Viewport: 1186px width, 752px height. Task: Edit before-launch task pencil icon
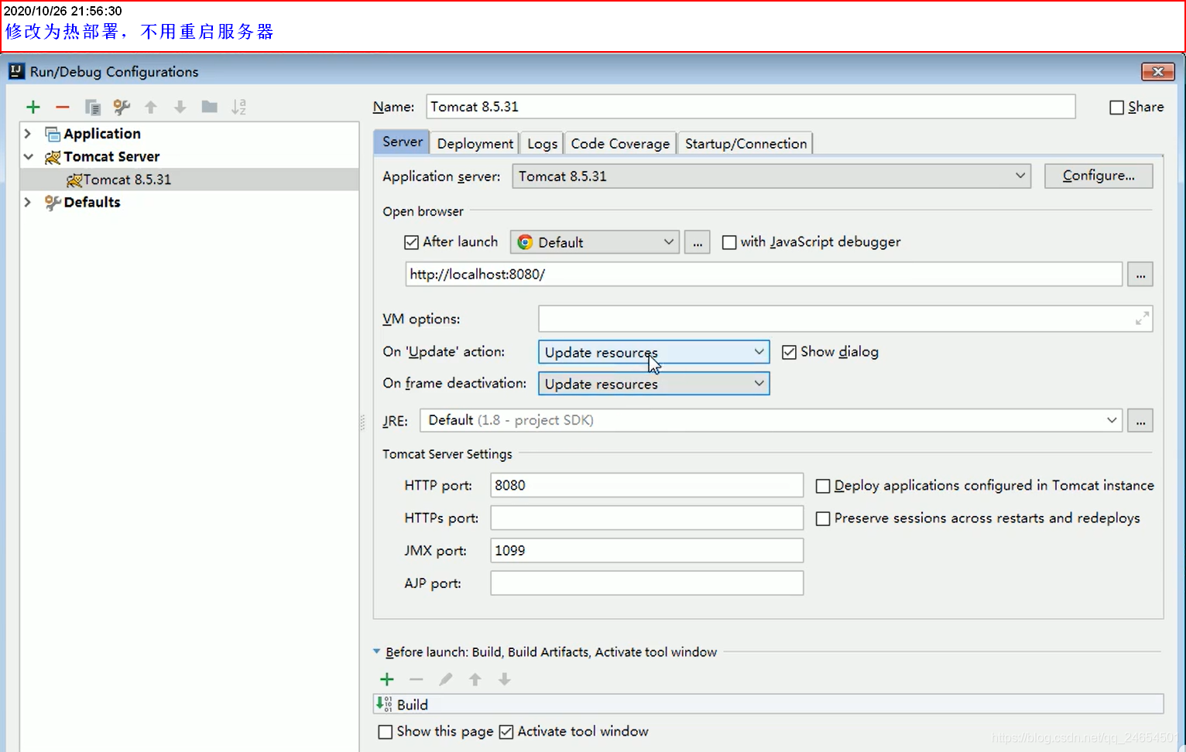pos(446,679)
